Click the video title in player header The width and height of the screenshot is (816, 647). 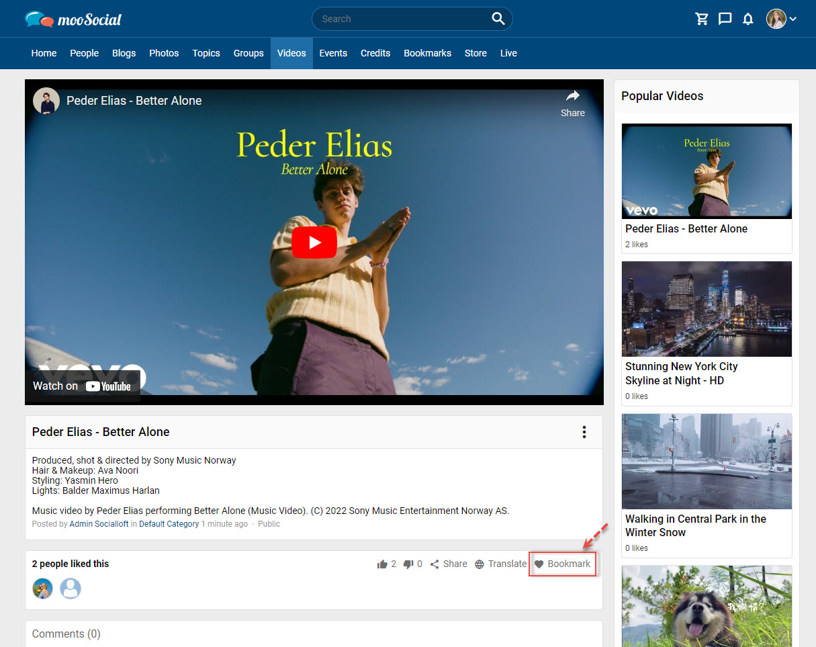coord(134,101)
